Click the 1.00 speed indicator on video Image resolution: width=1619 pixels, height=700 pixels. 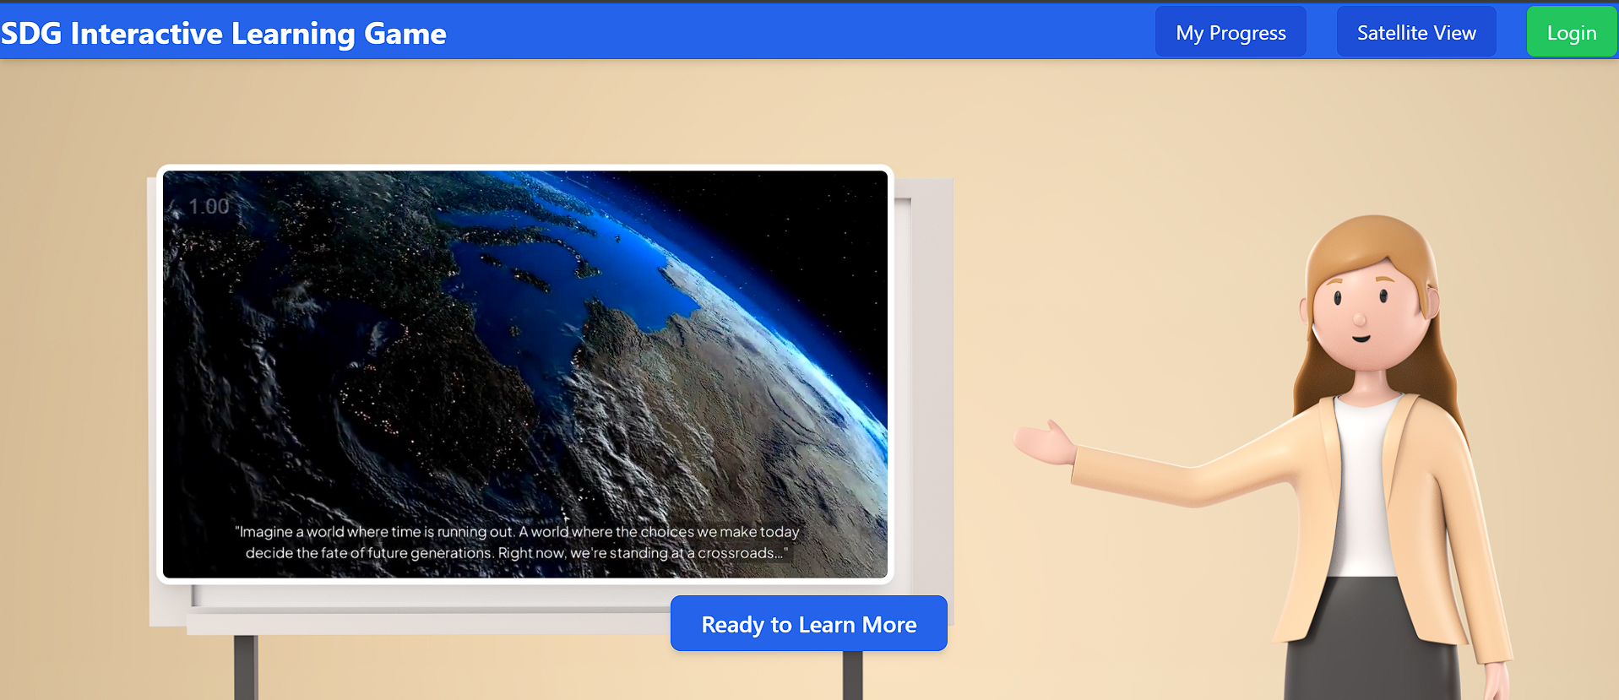(x=209, y=206)
